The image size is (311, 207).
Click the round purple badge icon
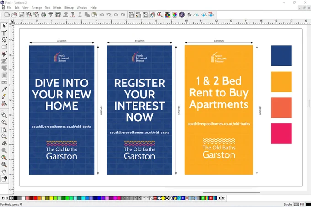click(182, 15)
